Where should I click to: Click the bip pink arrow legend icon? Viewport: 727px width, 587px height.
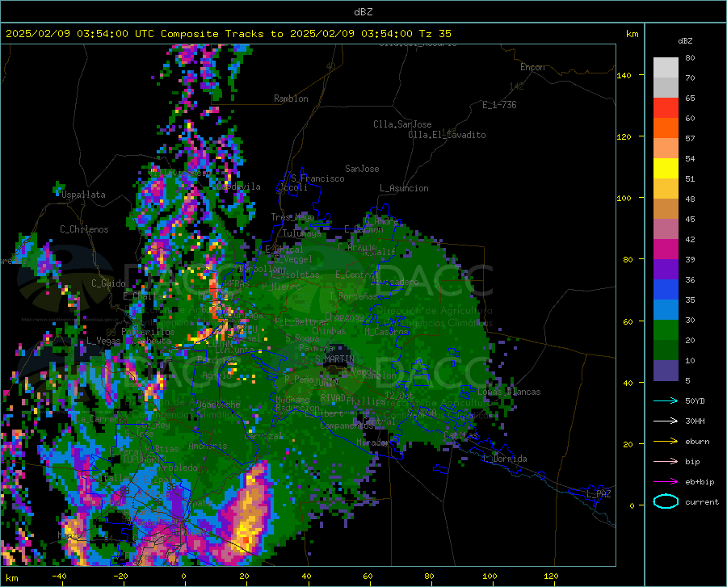click(666, 462)
